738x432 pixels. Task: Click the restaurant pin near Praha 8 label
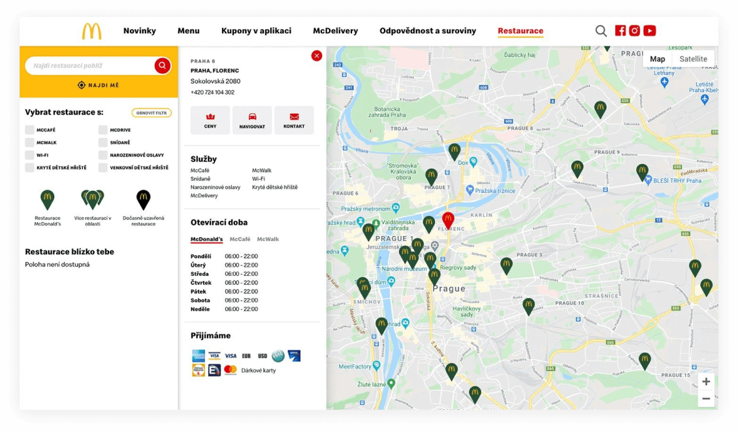(x=600, y=109)
